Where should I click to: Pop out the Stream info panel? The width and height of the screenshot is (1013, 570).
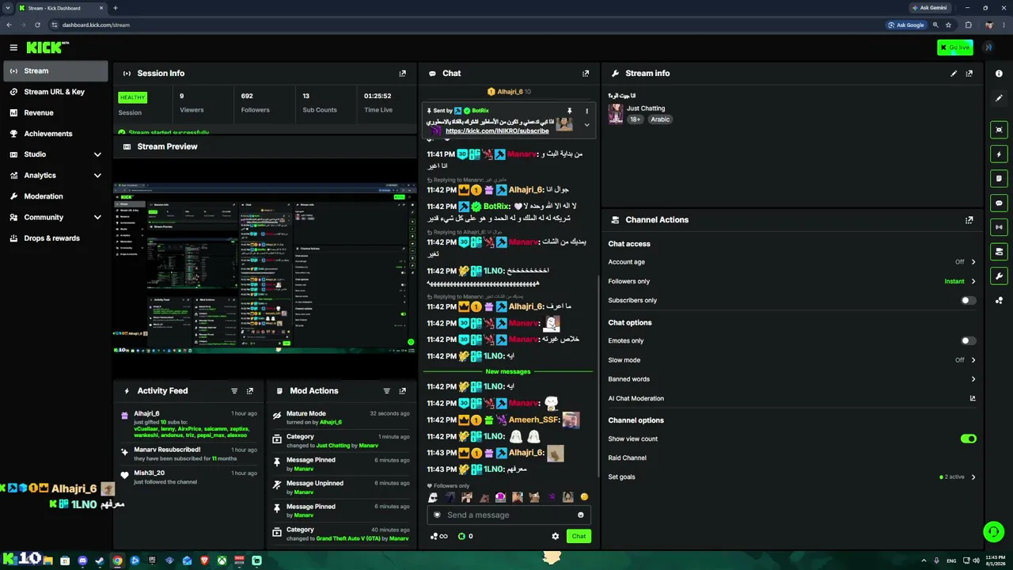point(969,74)
